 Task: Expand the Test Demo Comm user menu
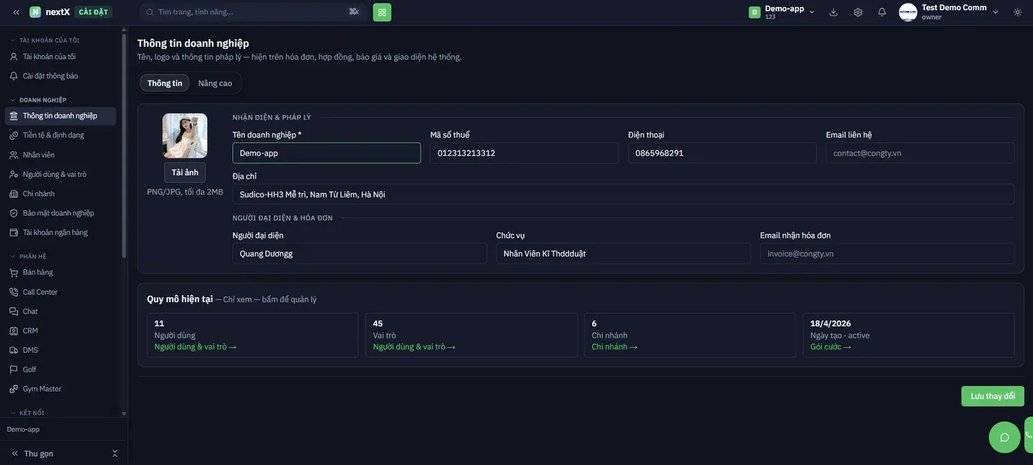click(949, 12)
